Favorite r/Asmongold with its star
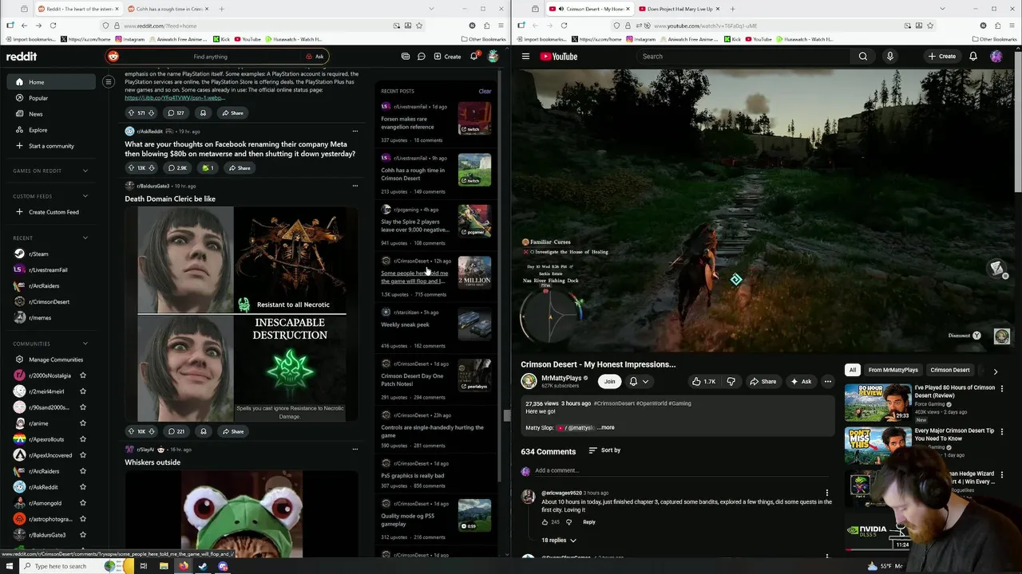This screenshot has width=1022, height=574. (82, 503)
